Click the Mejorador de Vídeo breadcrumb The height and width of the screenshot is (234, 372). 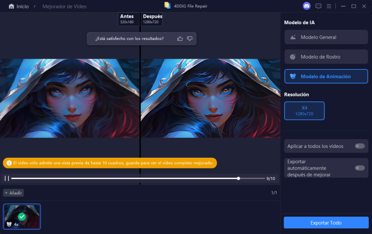[x=64, y=7]
